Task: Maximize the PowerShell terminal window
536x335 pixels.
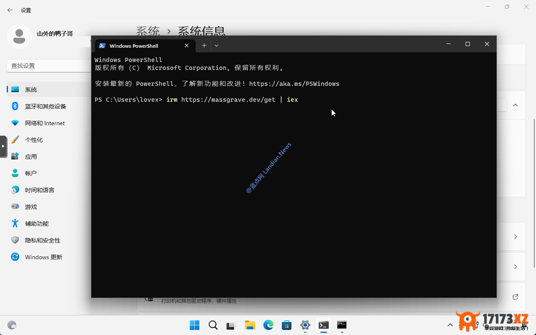Action: (468, 44)
